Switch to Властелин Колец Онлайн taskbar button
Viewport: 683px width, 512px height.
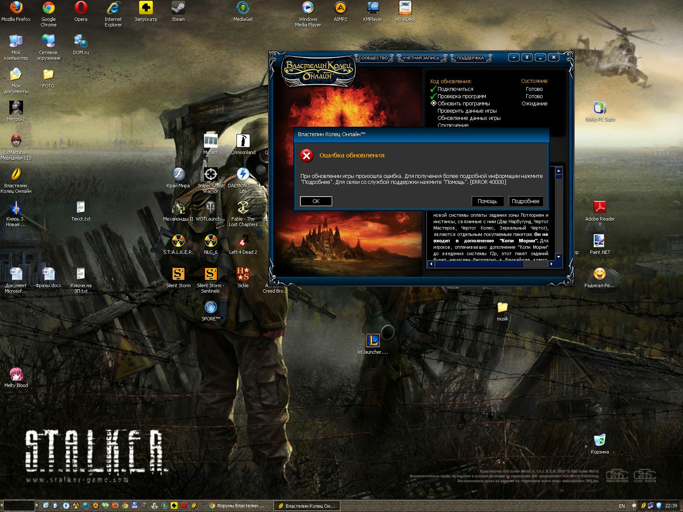tap(306, 506)
